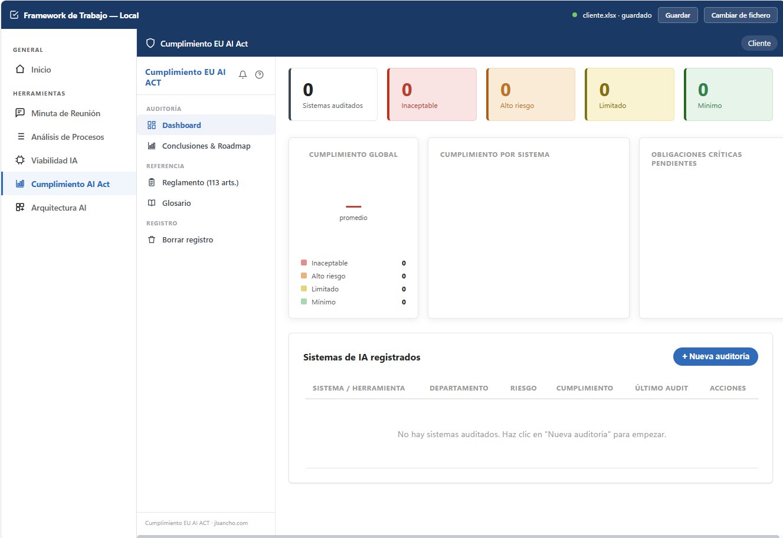Select the Cumplimiento AI Act label in the sidebar
This screenshot has width=783, height=538.
(70, 184)
